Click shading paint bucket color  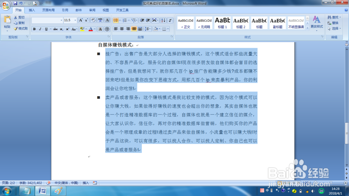[x=156, y=29]
